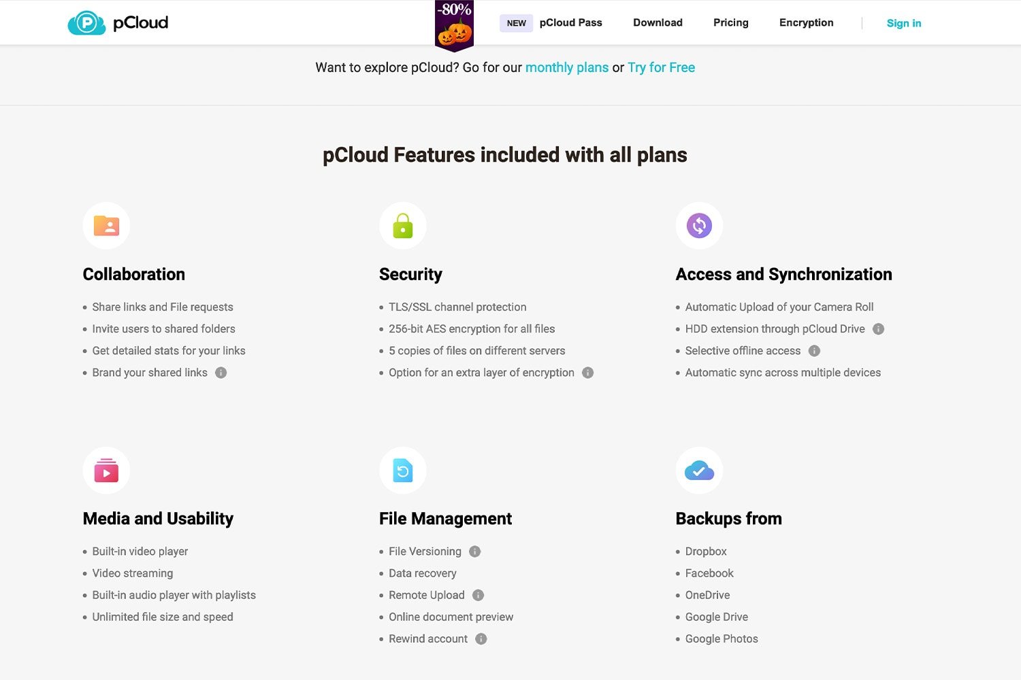Show info for File Versioning
Image resolution: width=1021 pixels, height=680 pixels.
(475, 551)
